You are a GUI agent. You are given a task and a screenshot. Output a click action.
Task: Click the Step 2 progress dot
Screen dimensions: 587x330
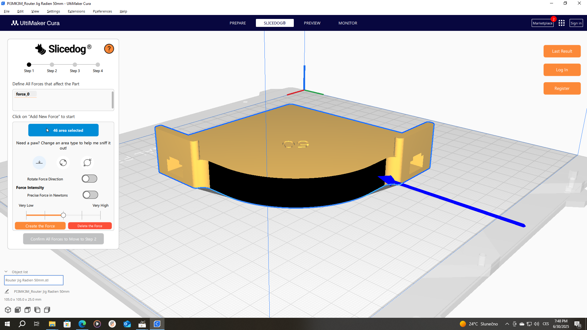tap(52, 65)
